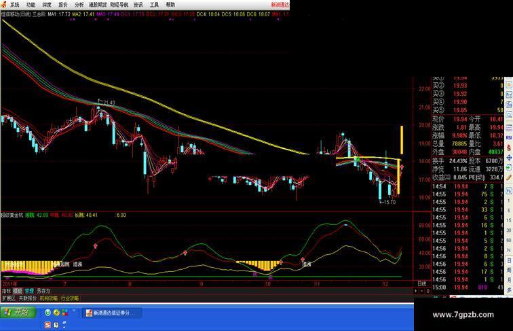Open the 系统 menu
The image size is (513, 331).
14,5
